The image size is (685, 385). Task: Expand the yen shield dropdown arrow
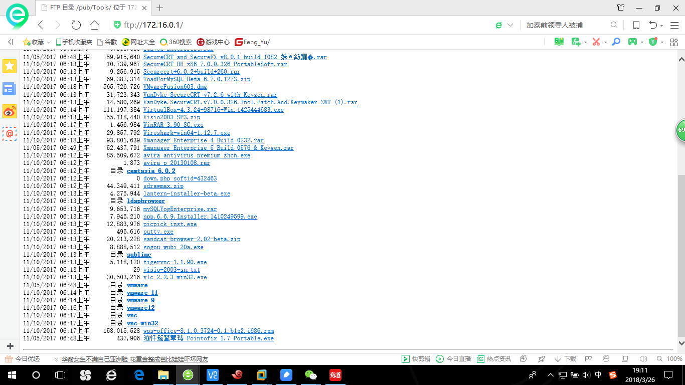coord(662,43)
